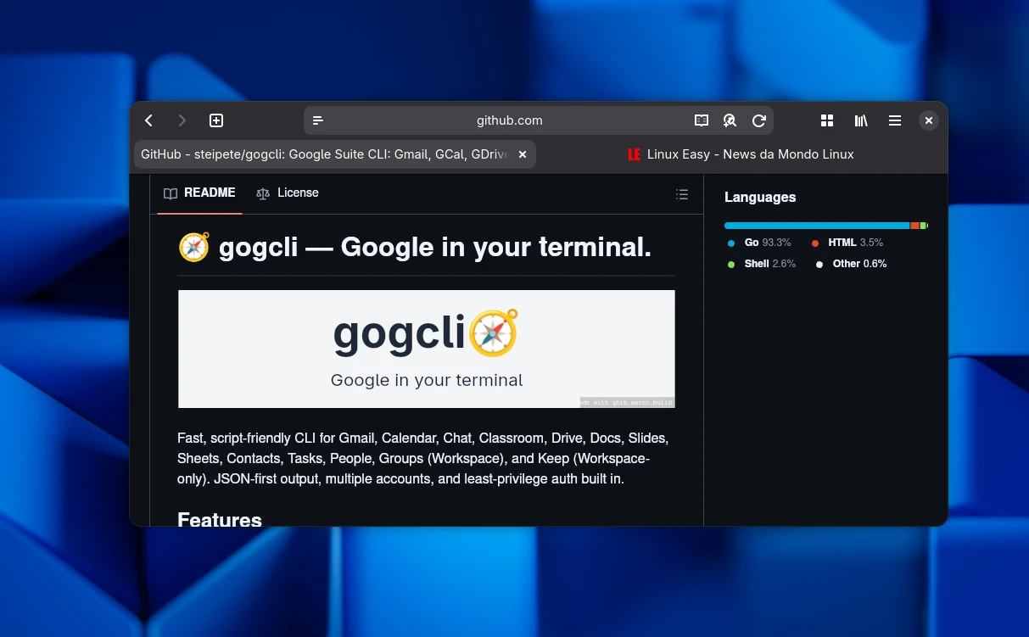
Task: Select the README tab
Action: pos(200,193)
